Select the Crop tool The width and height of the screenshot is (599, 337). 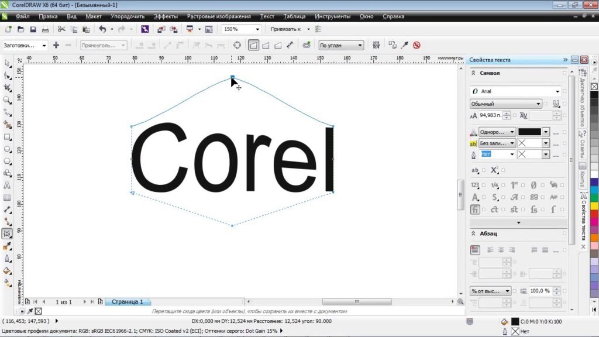coord(7,88)
